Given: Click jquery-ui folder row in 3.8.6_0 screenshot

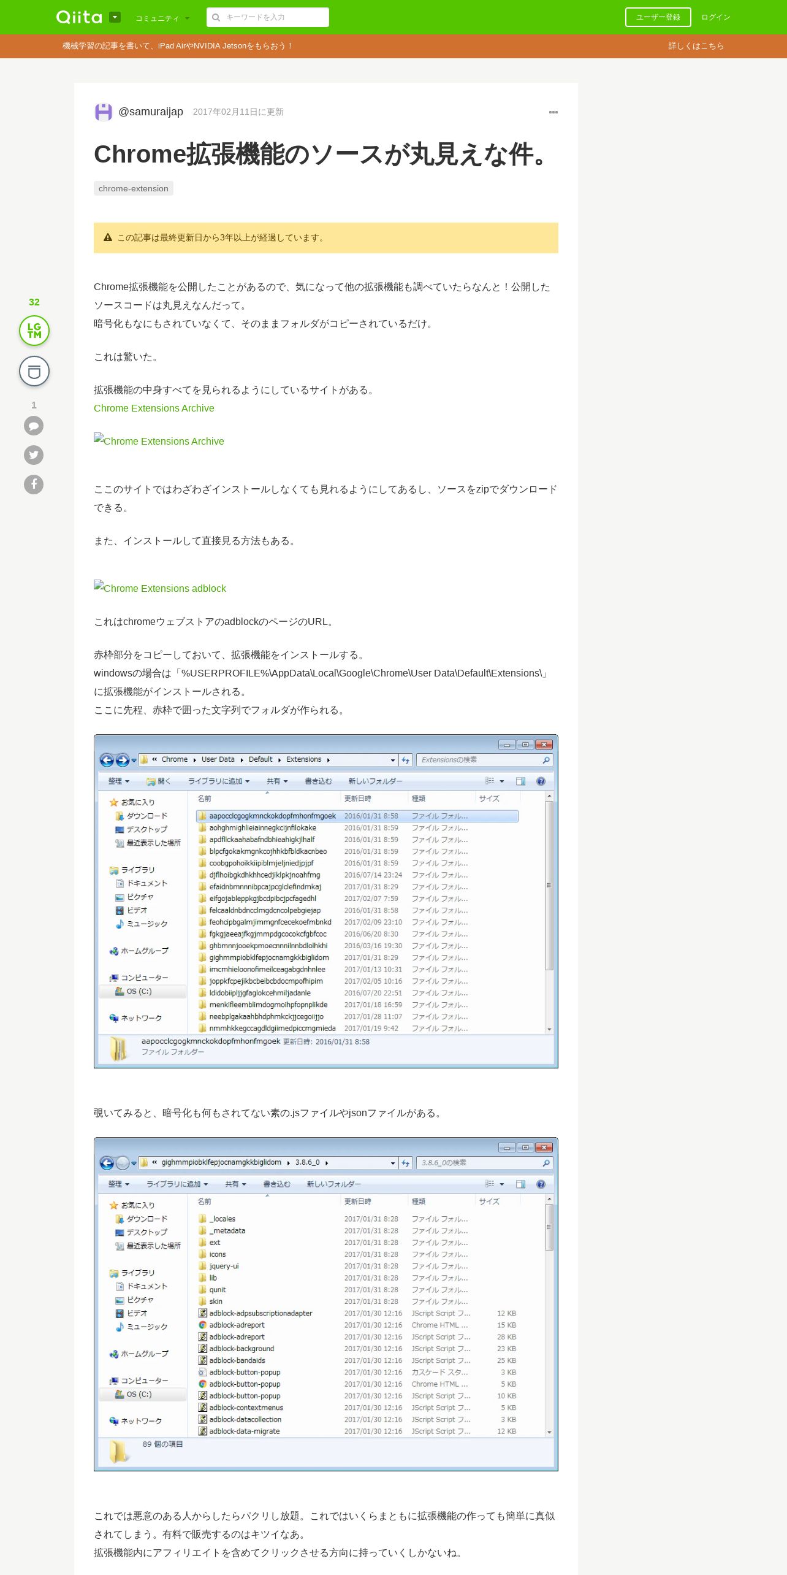Looking at the screenshot, I should point(357,1266).
